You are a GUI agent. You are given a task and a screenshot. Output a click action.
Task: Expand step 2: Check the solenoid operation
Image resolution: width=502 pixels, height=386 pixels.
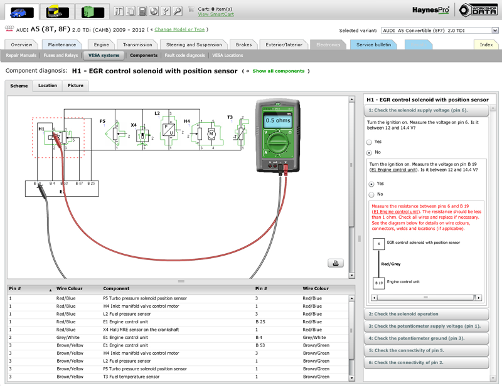[x=425, y=314]
